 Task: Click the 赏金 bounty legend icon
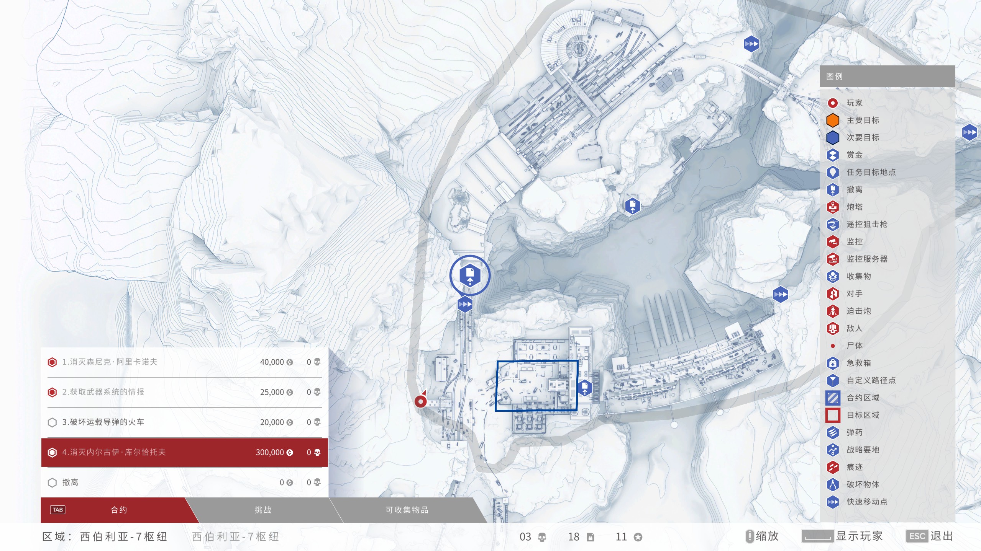click(x=832, y=155)
